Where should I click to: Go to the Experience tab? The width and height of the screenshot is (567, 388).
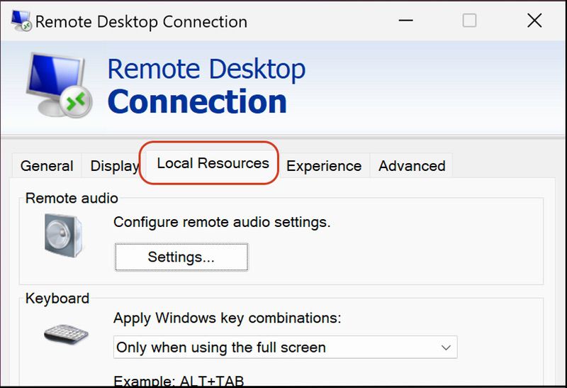pyautogui.click(x=324, y=166)
